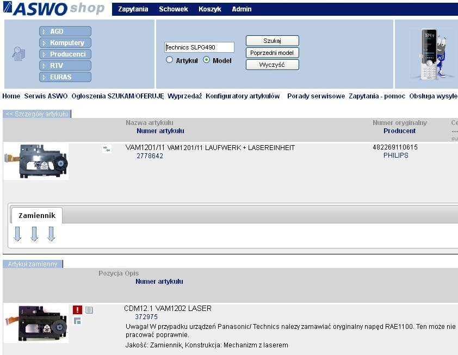Expand the Komputery category
458x355 pixels.
[65, 42]
